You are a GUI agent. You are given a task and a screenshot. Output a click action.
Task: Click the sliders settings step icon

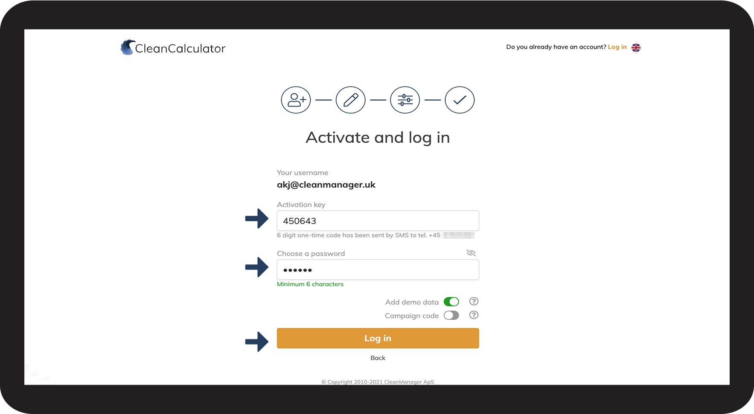(x=405, y=100)
